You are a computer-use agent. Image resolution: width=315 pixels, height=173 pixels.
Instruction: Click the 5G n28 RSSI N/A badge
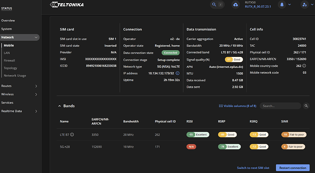coord(191,147)
